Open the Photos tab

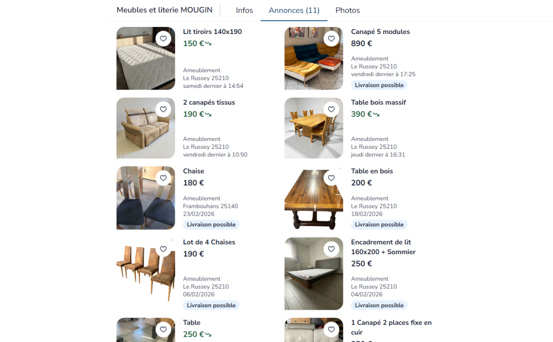pos(348,11)
